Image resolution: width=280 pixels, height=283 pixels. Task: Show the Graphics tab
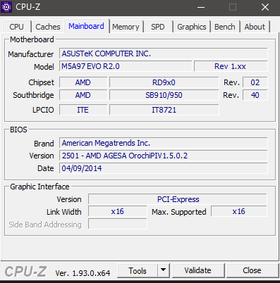192,27
